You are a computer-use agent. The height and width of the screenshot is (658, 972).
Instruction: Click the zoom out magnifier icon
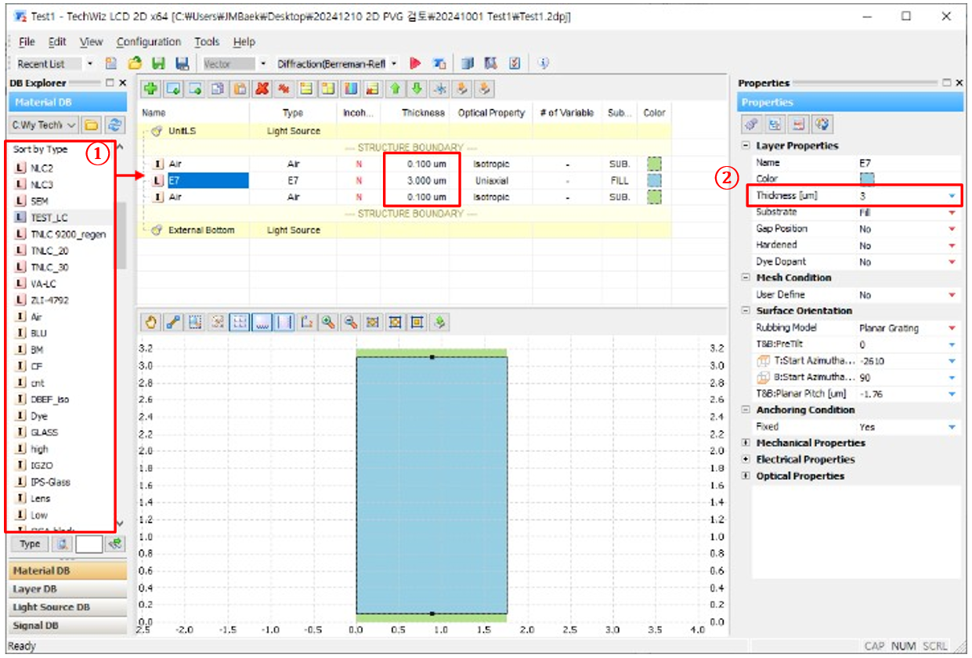click(x=351, y=322)
